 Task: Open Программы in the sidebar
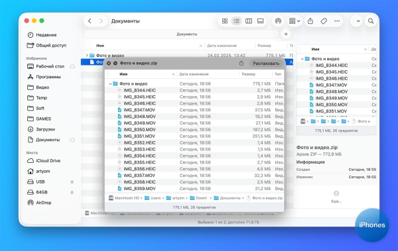pyautogui.click(x=48, y=77)
